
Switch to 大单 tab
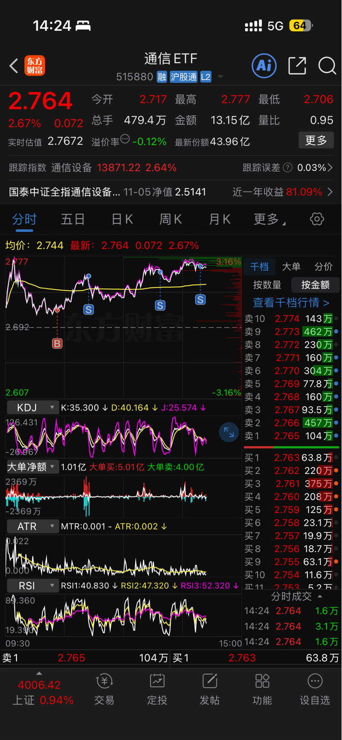[291, 267]
